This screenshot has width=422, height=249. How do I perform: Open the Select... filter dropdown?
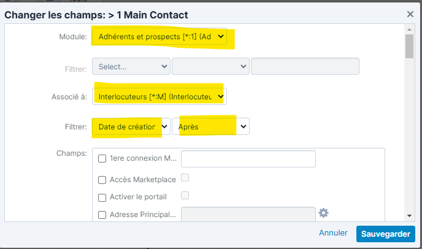coord(131,66)
